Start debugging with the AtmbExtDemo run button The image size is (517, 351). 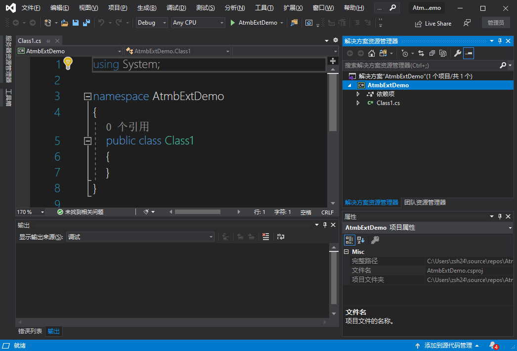(x=253, y=23)
